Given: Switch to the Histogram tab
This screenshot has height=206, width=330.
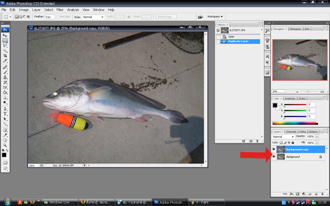Looking at the screenshot, I should point(295,29).
